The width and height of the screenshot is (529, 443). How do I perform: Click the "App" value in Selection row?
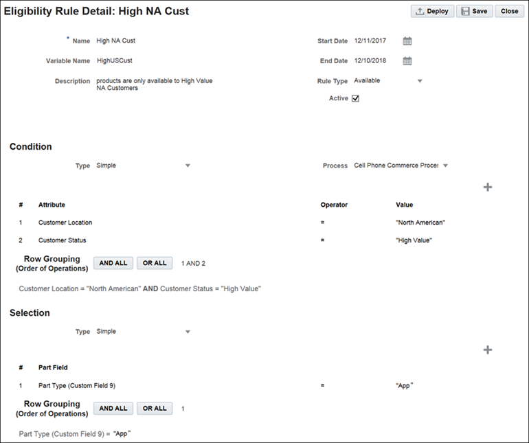tap(404, 385)
